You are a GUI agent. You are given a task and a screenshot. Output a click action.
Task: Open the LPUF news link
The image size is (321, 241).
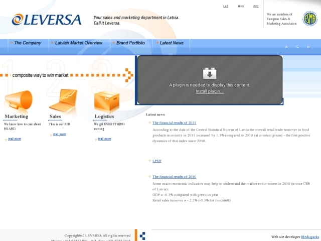point(157,161)
